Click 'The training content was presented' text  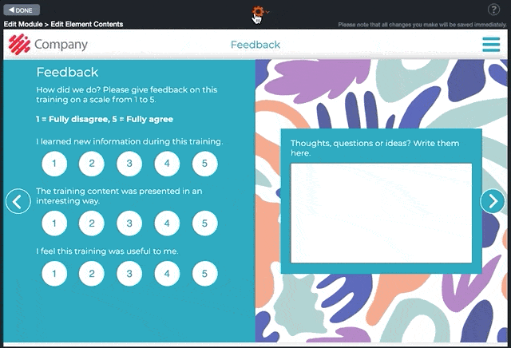tap(119, 196)
